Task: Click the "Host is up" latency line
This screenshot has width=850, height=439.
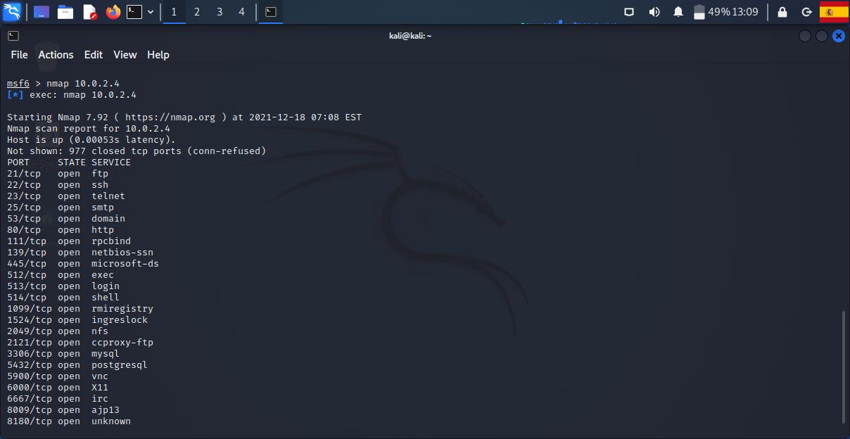Action: 91,140
